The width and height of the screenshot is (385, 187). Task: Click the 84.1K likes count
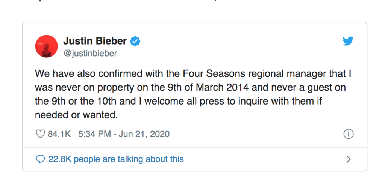[x=59, y=134]
